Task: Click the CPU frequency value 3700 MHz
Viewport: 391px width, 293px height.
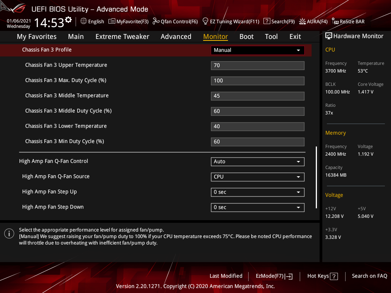Action: click(335, 71)
